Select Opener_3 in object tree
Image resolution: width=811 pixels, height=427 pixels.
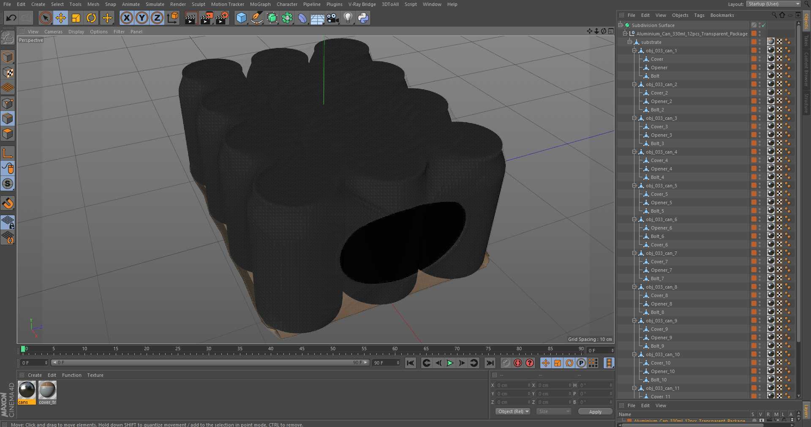(x=661, y=135)
